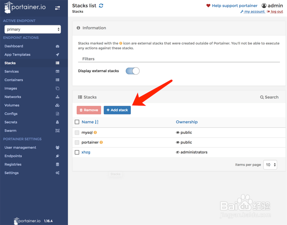Viewport: 287px width, 225px height.
Task: Click the Endpoints plug icon
Action: [x=57, y=156]
